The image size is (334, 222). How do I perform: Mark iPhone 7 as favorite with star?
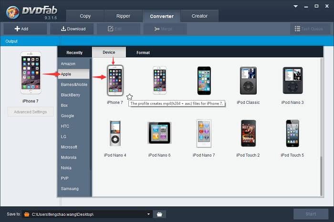129,97
